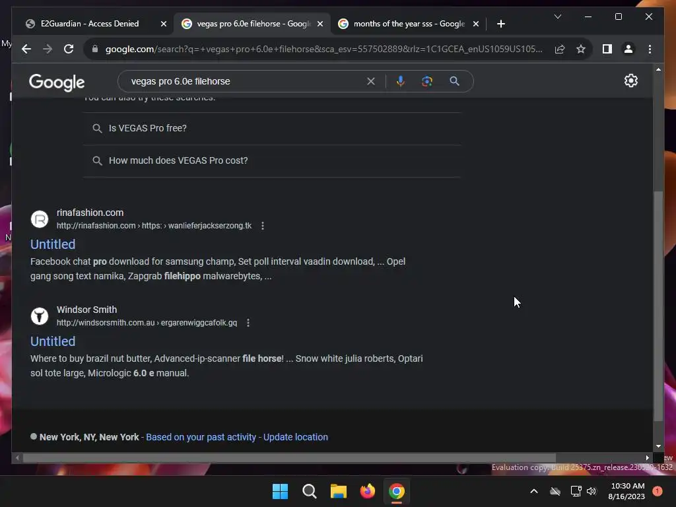Click the address bar URL
The width and height of the screenshot is (676, 507).
(x=323, y=49)
